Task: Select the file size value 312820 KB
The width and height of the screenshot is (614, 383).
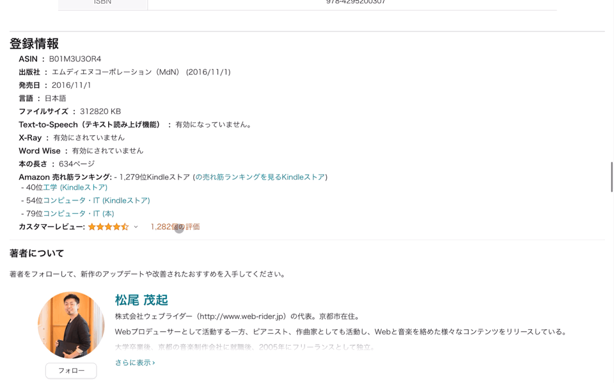Action: coord(100,111)
